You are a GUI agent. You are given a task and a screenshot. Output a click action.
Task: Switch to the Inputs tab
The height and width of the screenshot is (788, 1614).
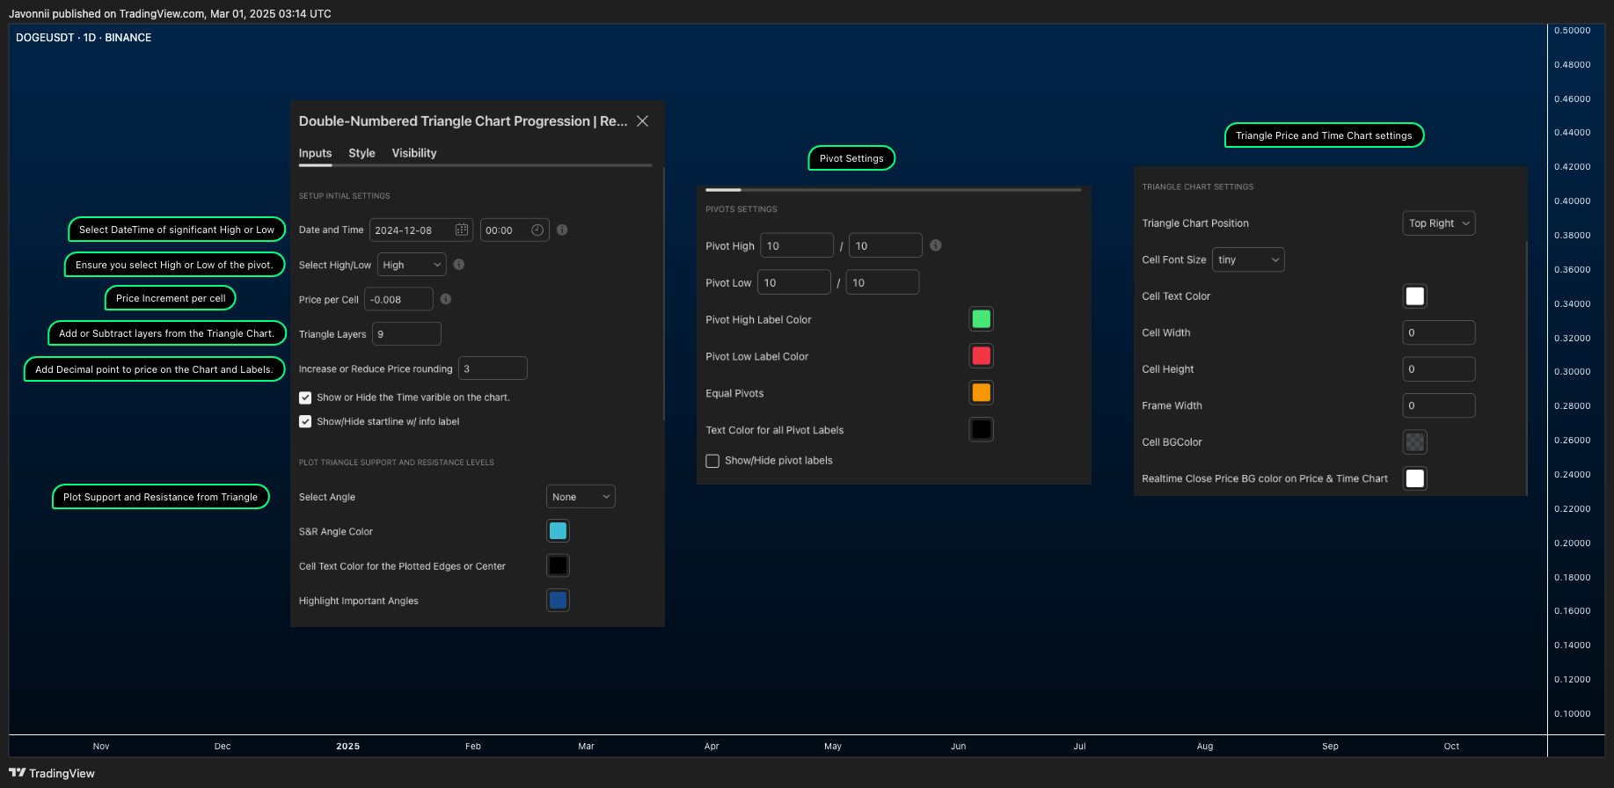point(315,153)
